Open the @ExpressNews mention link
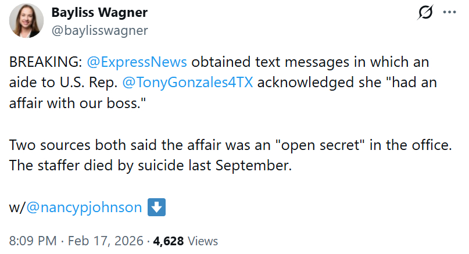 (136, 62)
